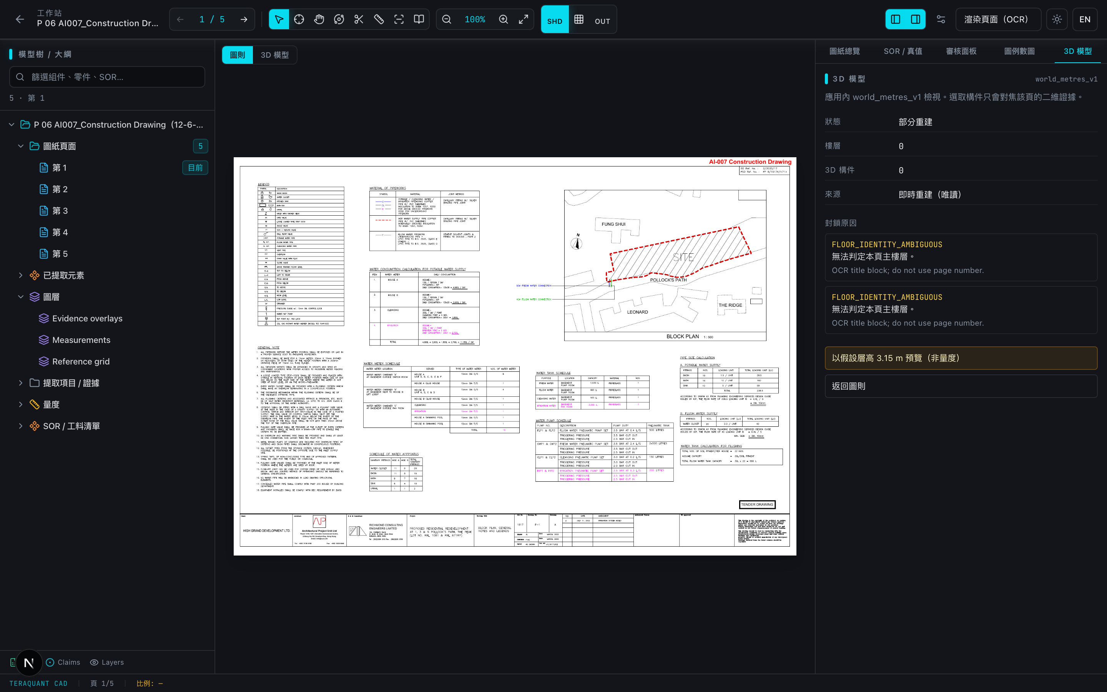Switch to grid wireframe view mode
This screenshot has width=1107, height=692.
point(579,19)
